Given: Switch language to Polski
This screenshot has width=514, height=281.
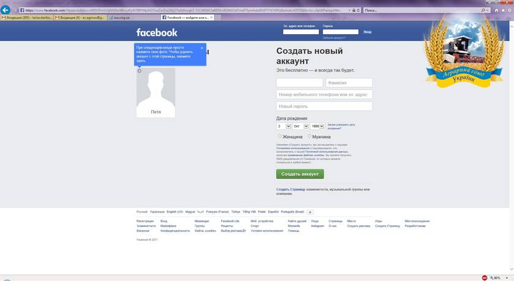Looking at the screenshot, I should 262,212.
